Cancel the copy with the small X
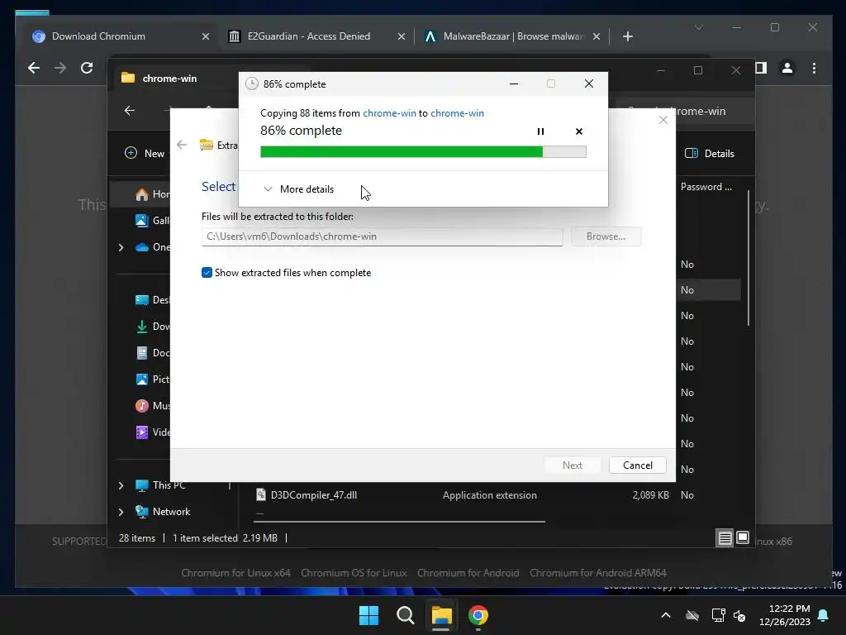This screenshot has width=846, height=635. coord(579,131)
